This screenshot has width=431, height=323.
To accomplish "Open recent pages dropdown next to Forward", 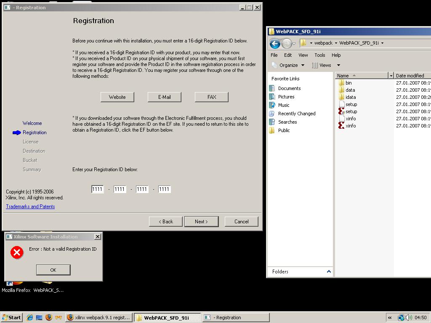I will [x=294, y=43].
